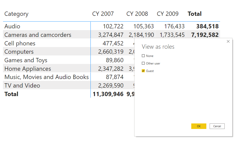Close the View as roles dialog
This screenshot has height=142, width=235.
pos(228,41)
